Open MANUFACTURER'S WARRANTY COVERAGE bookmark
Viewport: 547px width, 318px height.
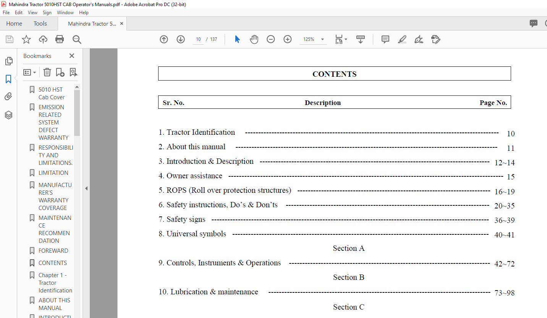tap(55, 196)
